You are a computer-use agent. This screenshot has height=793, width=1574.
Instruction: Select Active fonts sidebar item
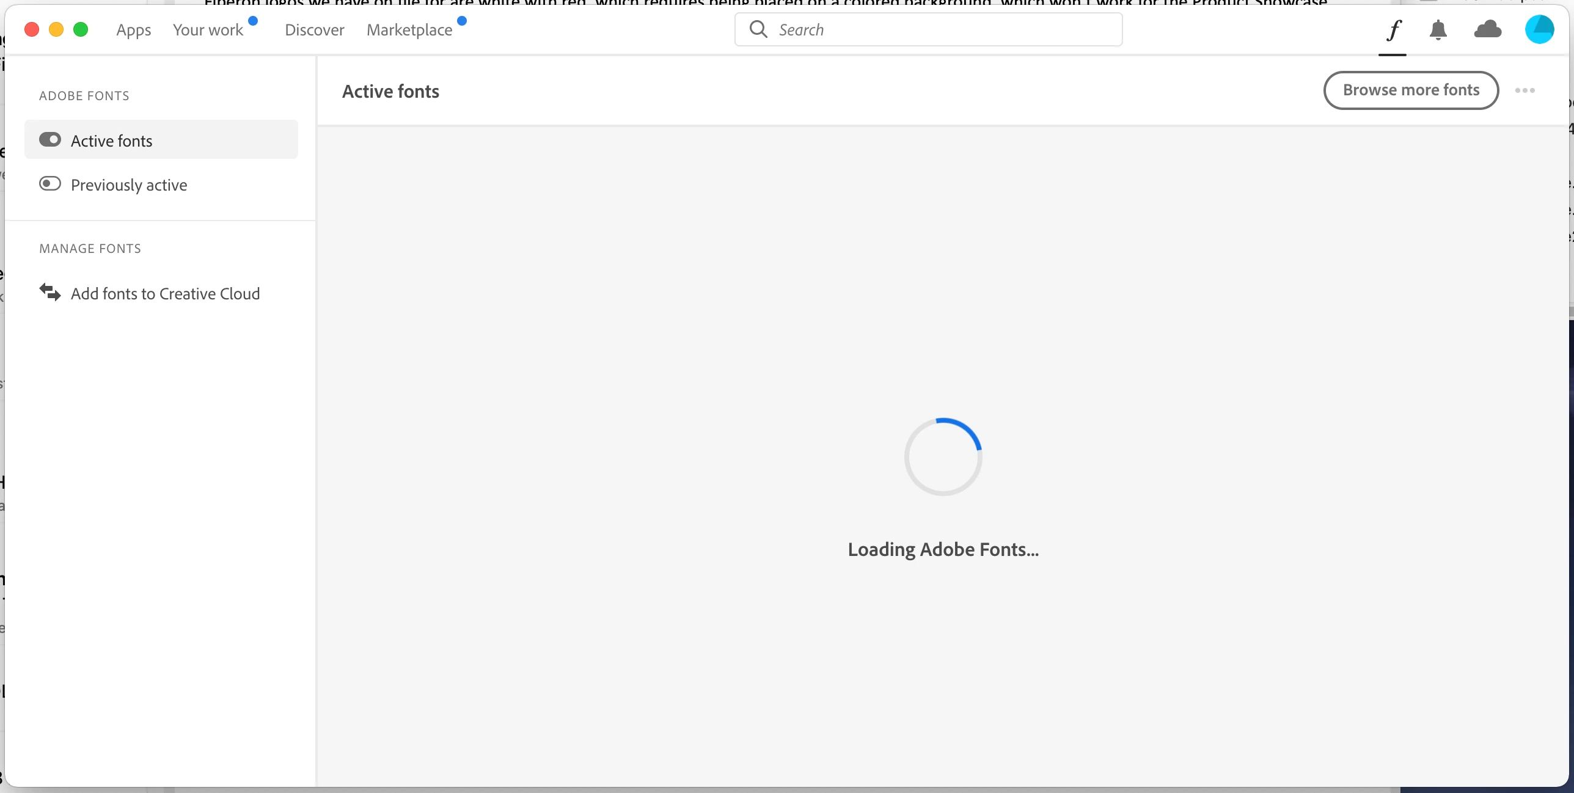(x=111, y=141)
